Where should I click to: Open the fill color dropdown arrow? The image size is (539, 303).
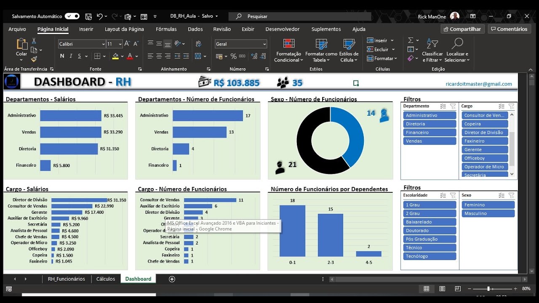[x=122, y=56]
